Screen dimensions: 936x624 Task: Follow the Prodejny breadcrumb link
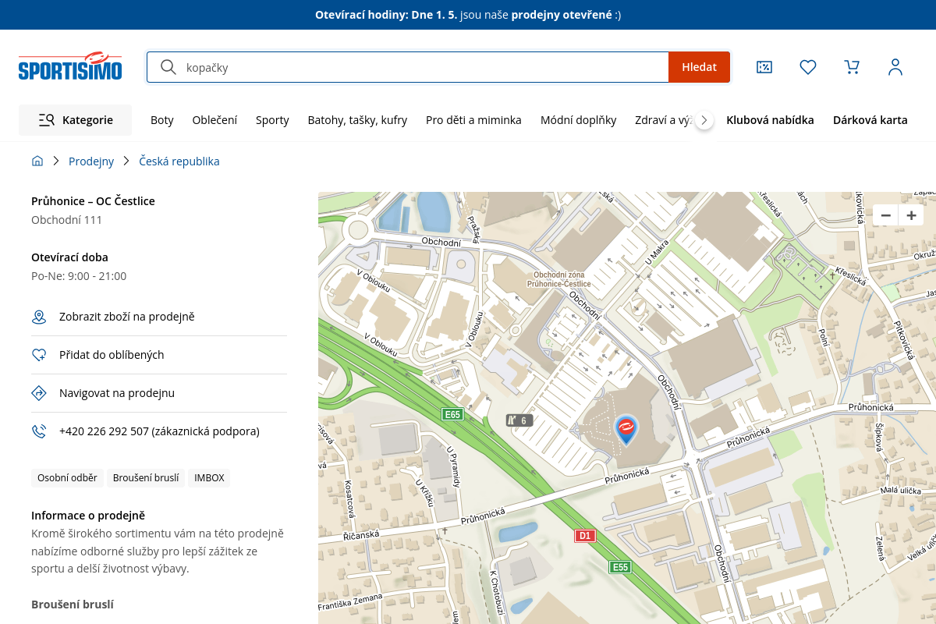(91, 161)
